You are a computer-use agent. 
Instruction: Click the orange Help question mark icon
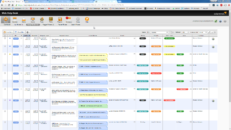click(87, 19)
